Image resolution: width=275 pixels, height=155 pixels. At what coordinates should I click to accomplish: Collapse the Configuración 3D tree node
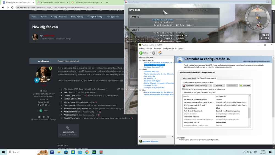140,60
